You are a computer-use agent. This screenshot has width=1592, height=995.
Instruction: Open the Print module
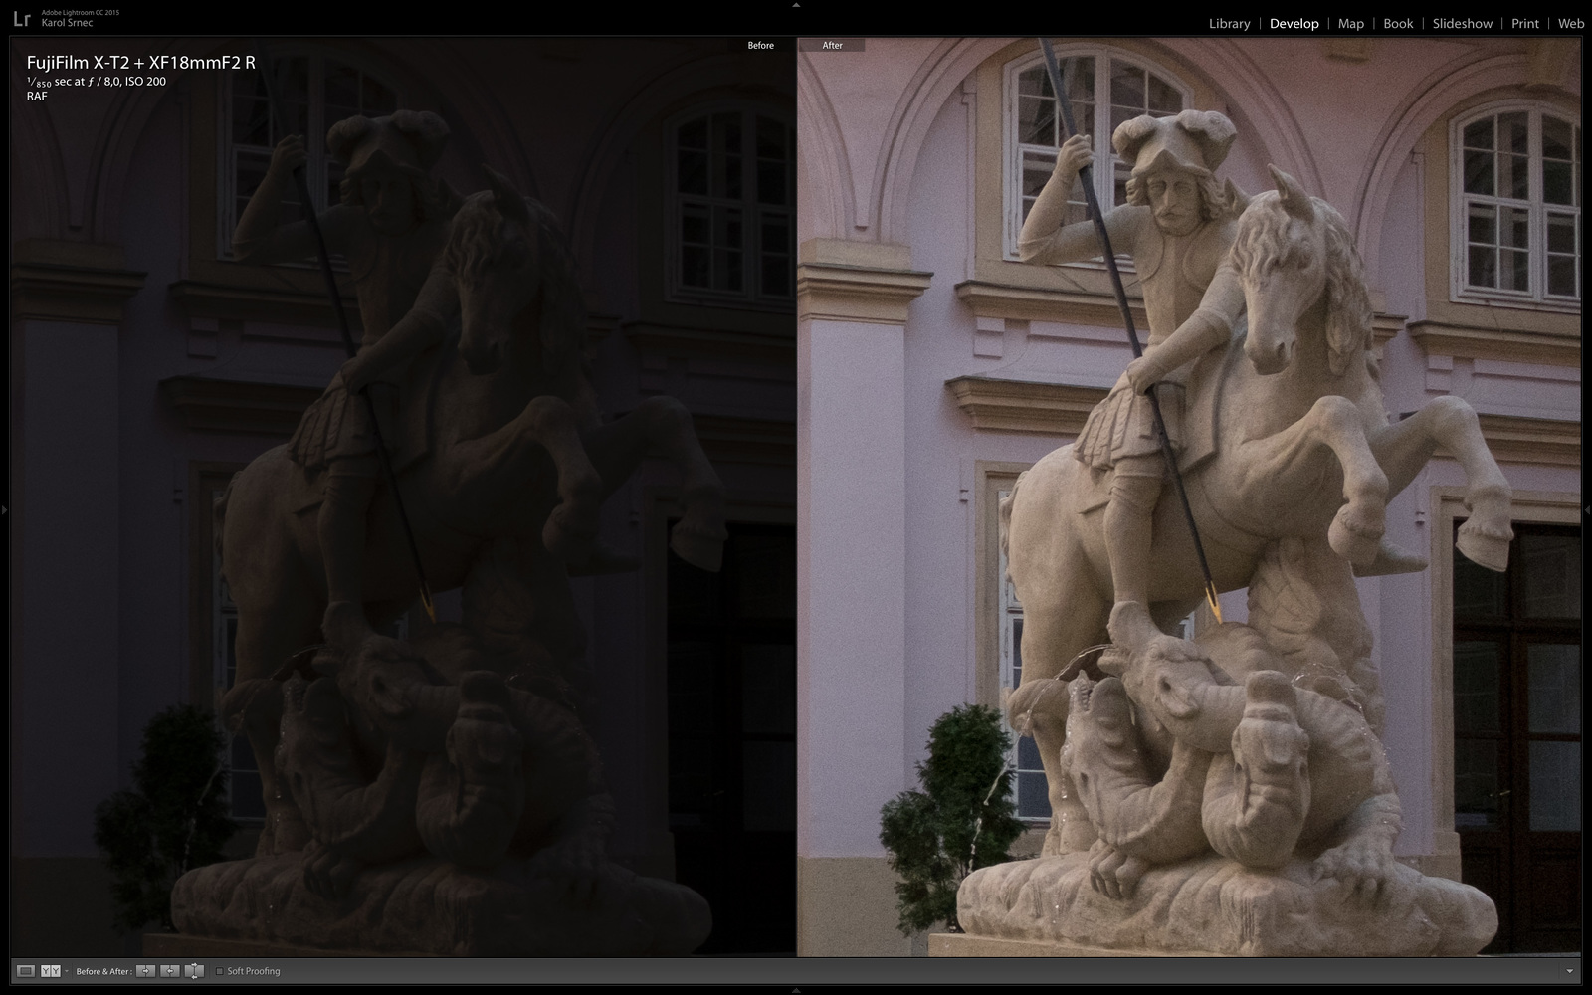[x=1524, y=23]
